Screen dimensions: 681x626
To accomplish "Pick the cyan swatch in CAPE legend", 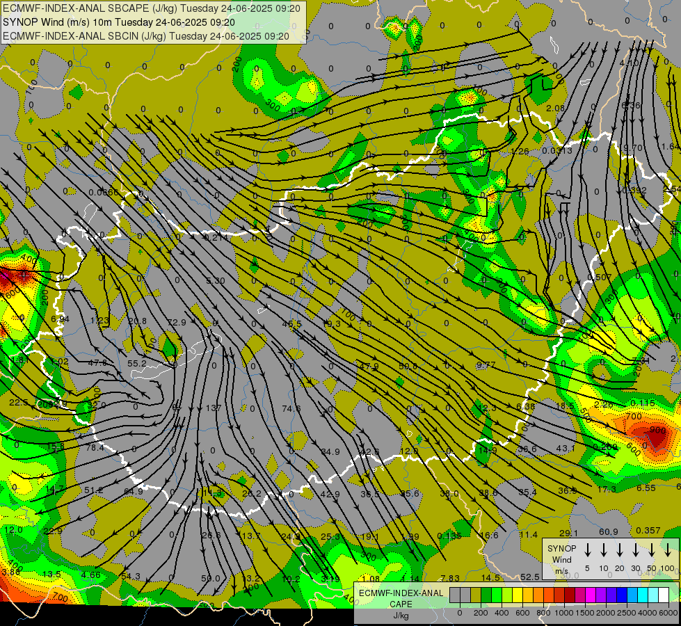I will click(642, 595).
